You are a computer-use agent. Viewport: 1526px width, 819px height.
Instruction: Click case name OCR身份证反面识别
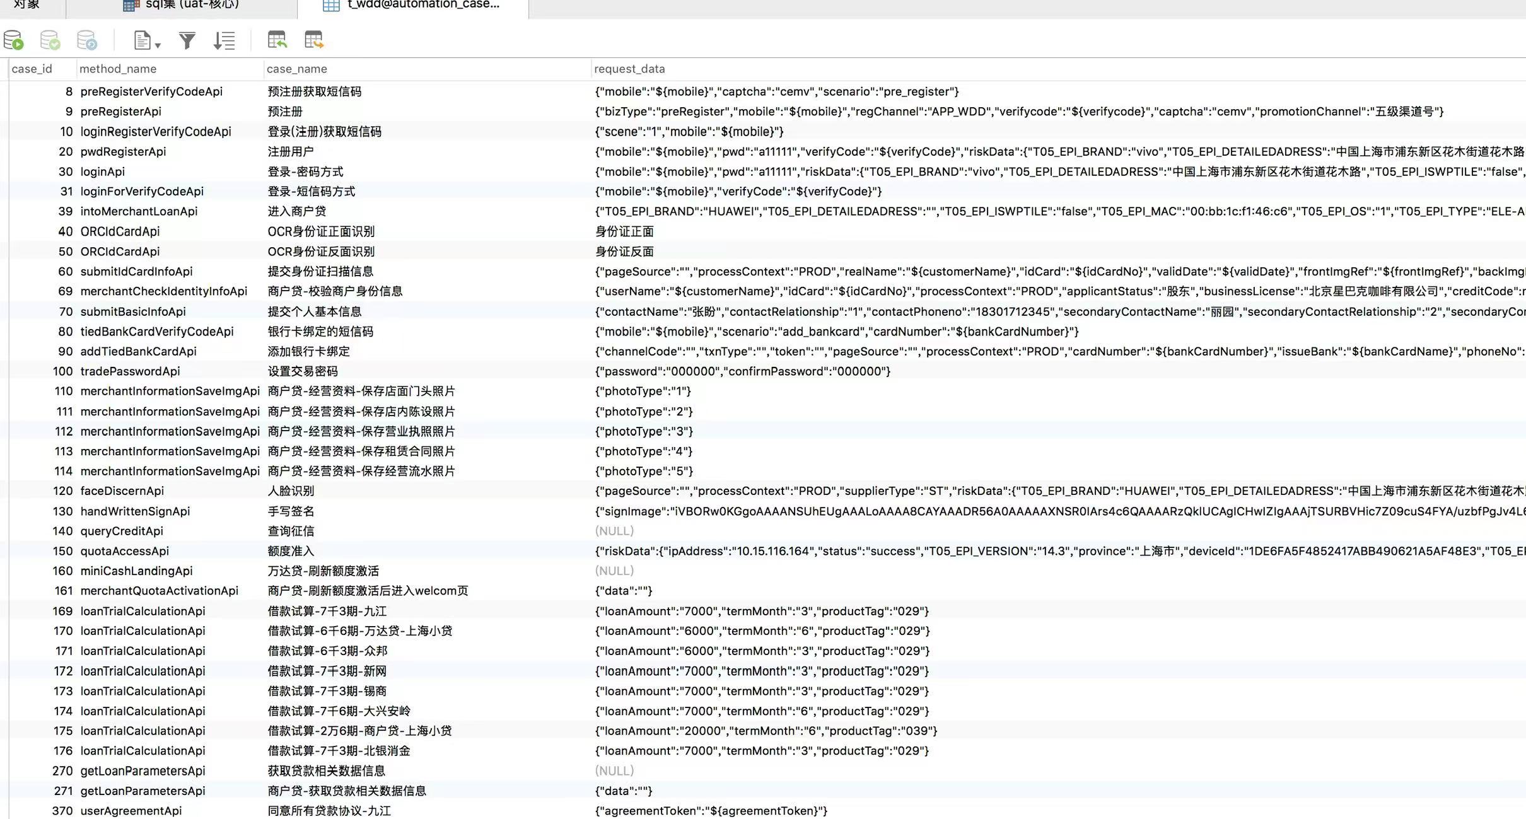tap(321, 252)
